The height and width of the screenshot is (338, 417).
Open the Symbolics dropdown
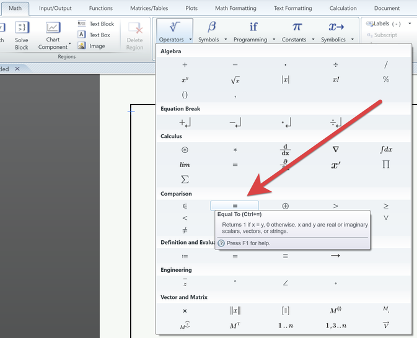coord(336,31)
